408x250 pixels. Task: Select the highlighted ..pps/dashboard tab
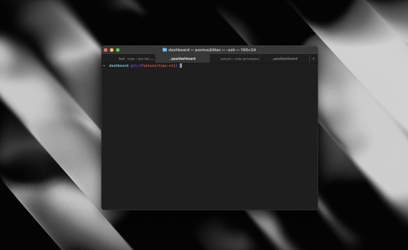point(182,59)
